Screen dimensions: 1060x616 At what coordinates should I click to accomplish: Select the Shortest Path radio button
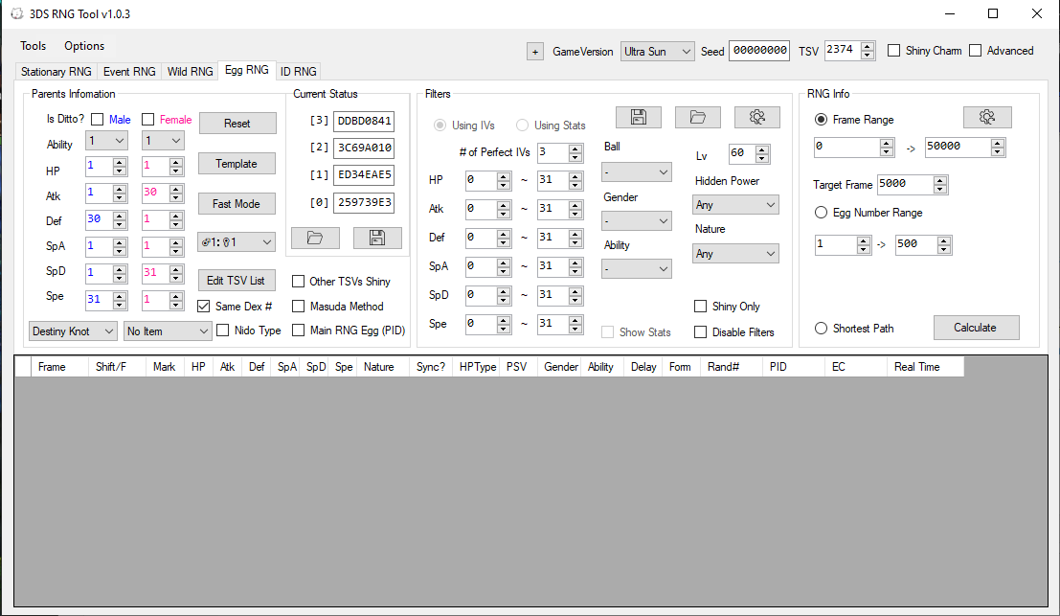tap(821, 329)
